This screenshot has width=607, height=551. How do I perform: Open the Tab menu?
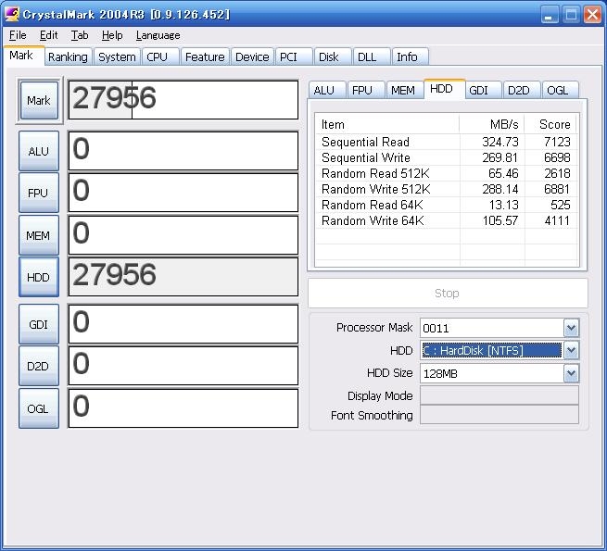[80, 35]
